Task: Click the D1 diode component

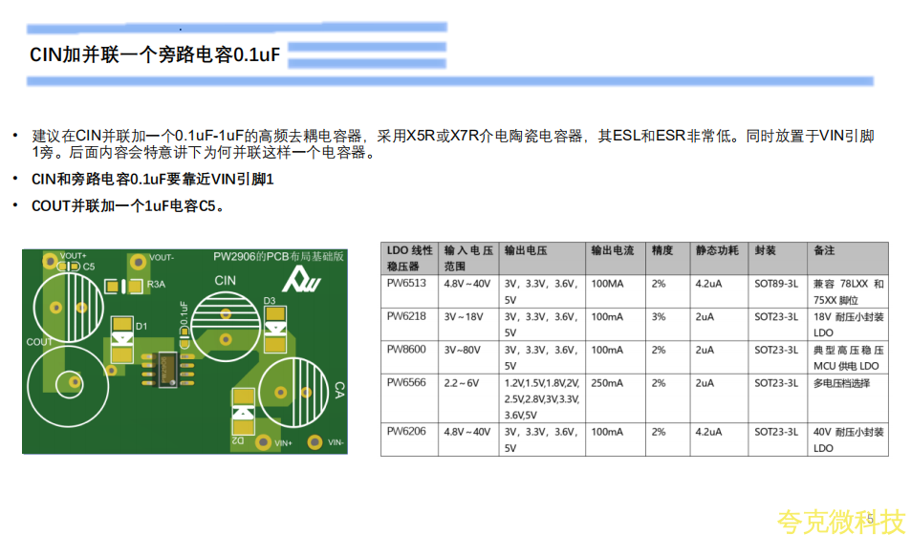Action: pyautogui.click(x=121, y=340)
